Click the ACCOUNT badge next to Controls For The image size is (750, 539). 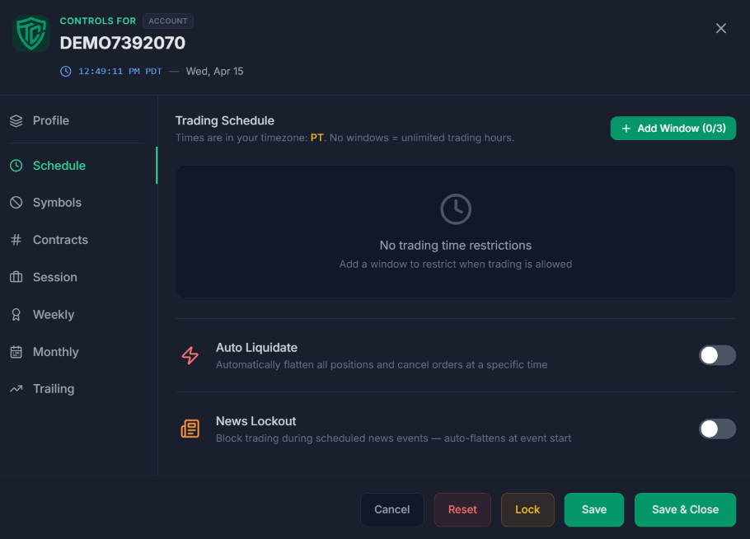coord(167,21)
